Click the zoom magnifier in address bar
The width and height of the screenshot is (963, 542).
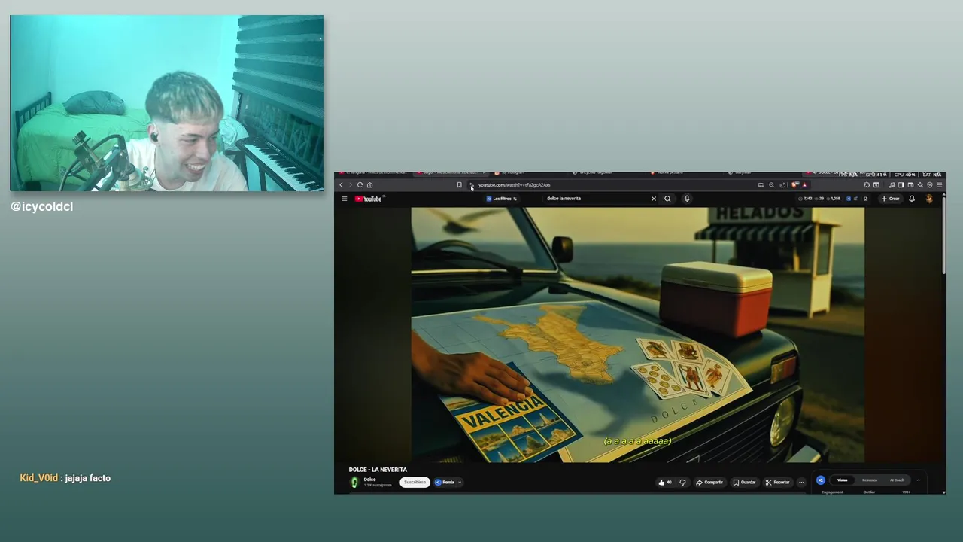771,185
